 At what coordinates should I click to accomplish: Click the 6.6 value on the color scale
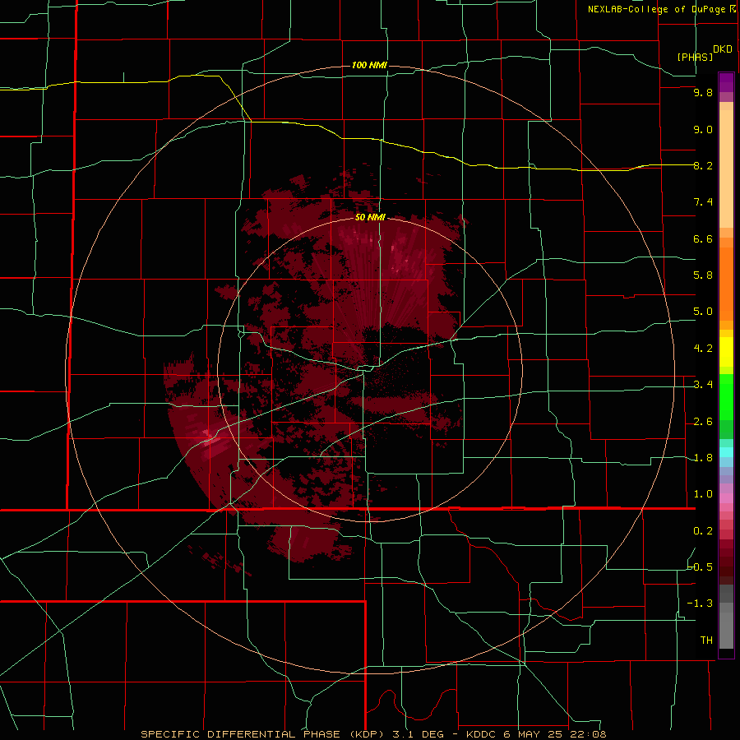(x=703, y=238)
